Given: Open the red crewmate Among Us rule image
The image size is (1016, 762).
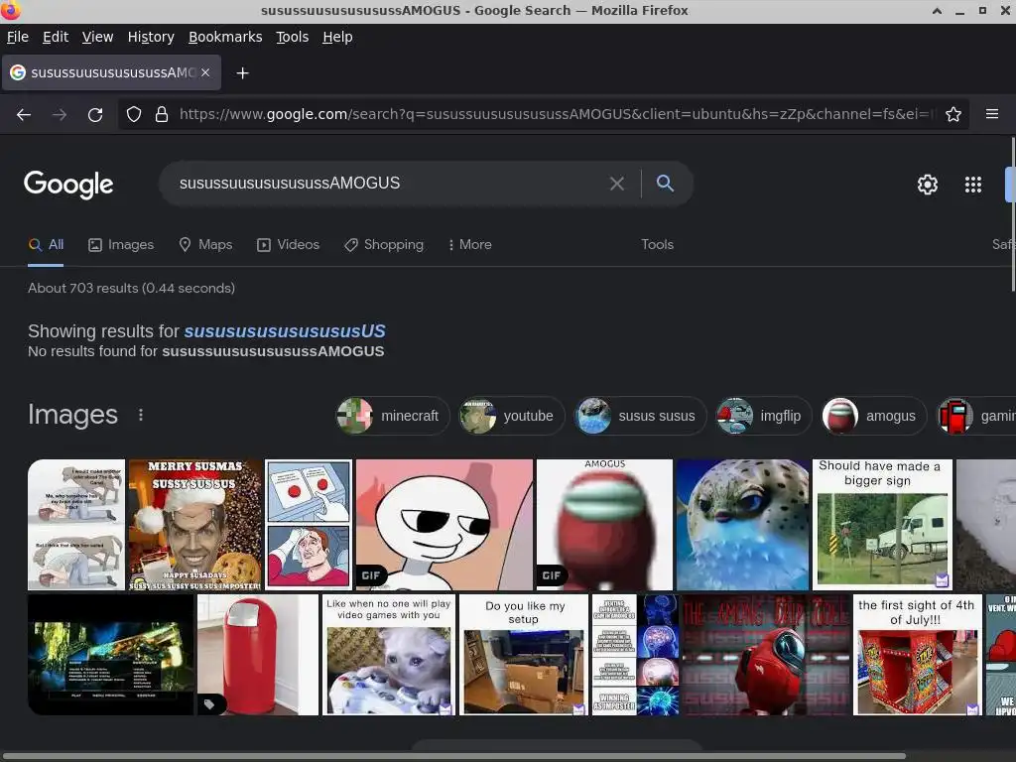Looking at the screenshot, I should point(767,655).
